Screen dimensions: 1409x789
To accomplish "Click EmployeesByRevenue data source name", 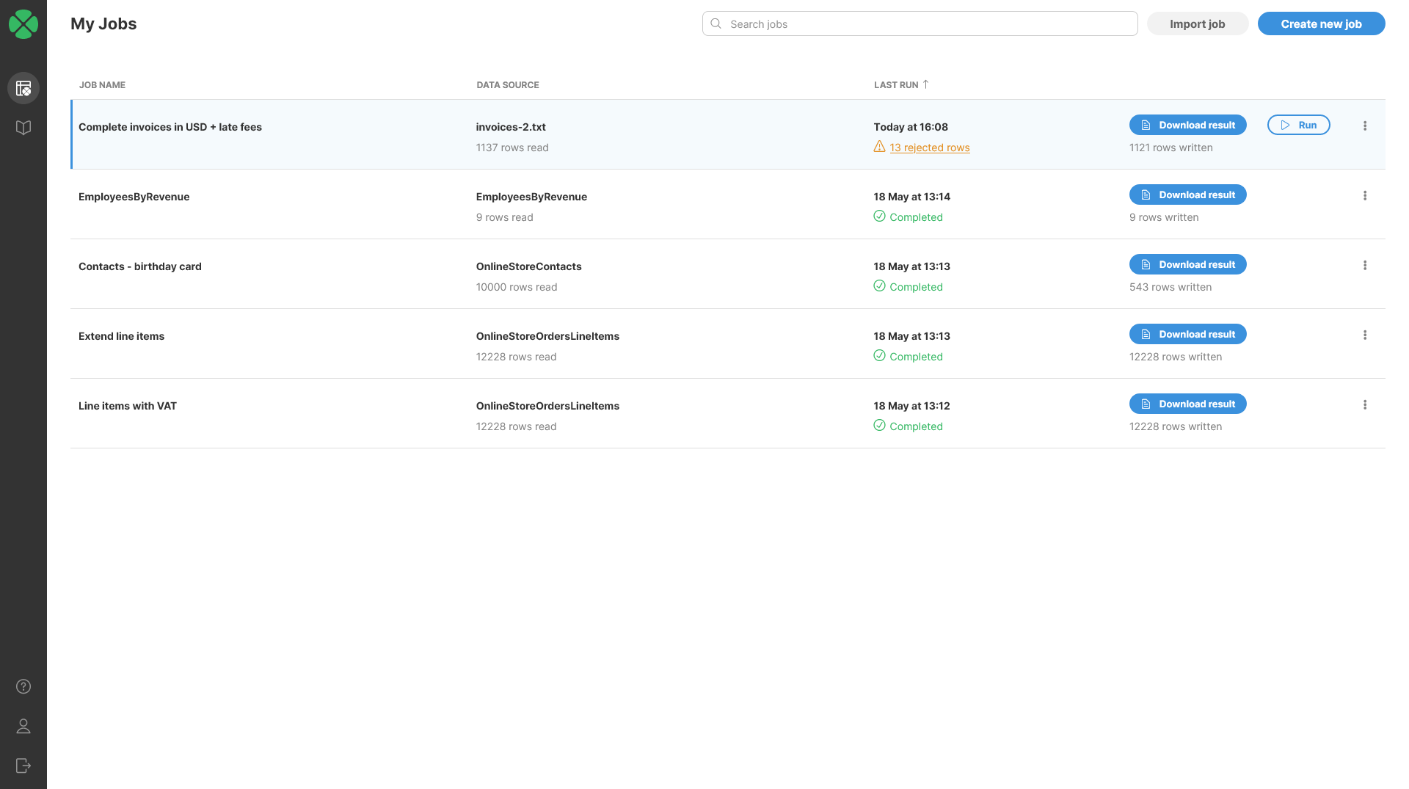I will click(x=531, y=197).
